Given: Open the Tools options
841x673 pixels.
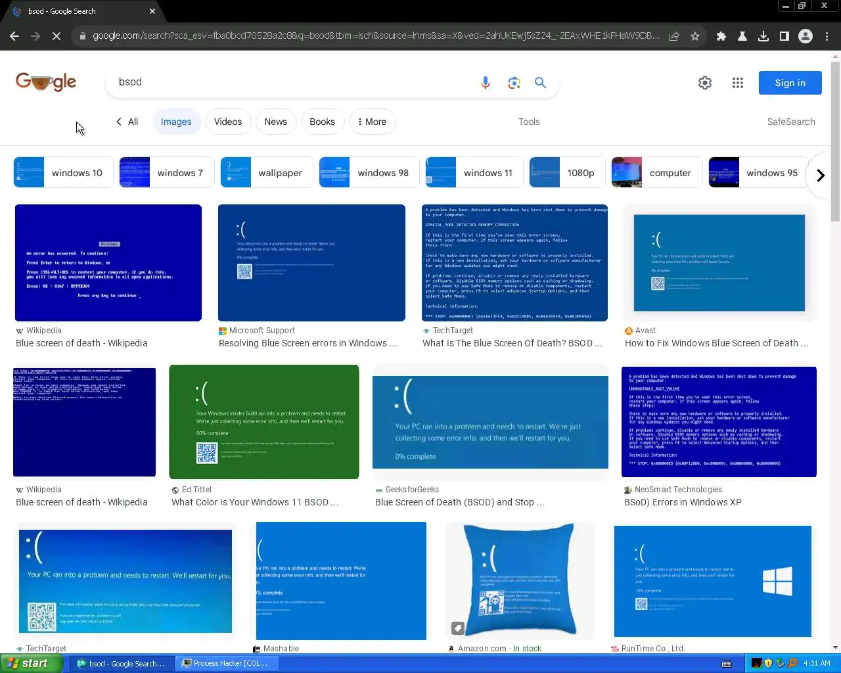Looking at the screenshot, I should coord(529,122).
